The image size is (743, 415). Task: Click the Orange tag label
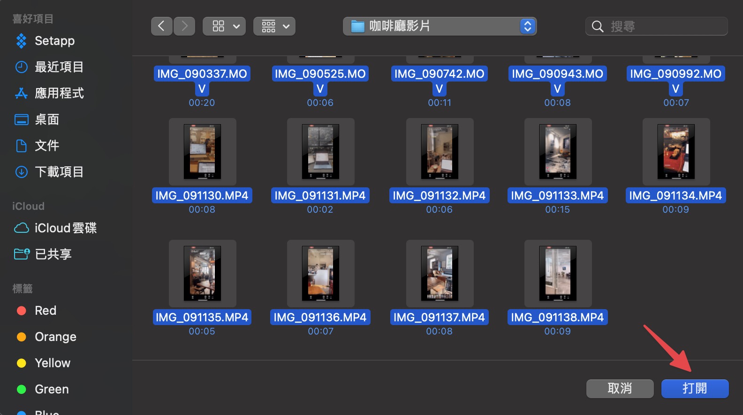56,337
